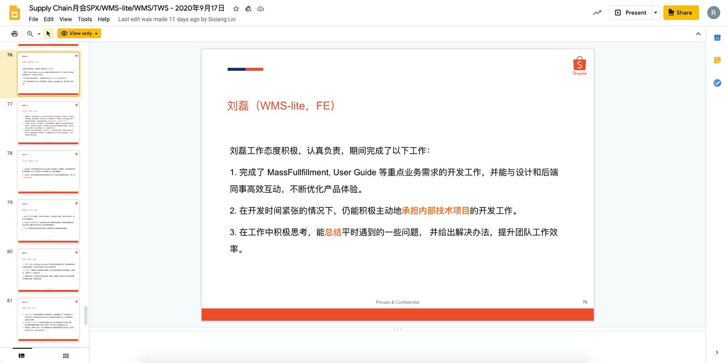Open the View menu
This screenshot has width=728, height=363.
[66, 19]
